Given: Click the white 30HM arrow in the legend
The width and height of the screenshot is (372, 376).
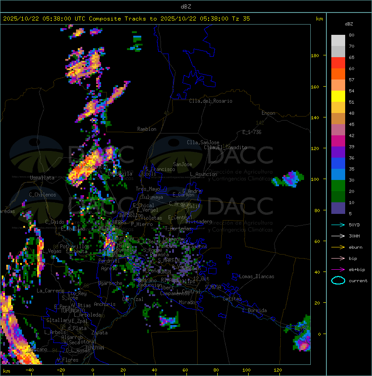Looking at the screenshot, I should (x=338, y=236).
